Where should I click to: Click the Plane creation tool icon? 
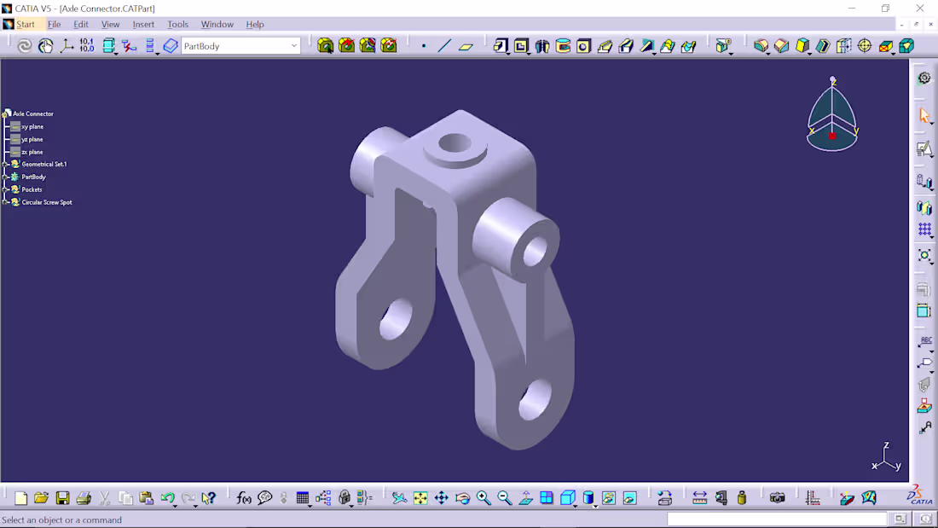pyautogui.click(x=466, y=45)
